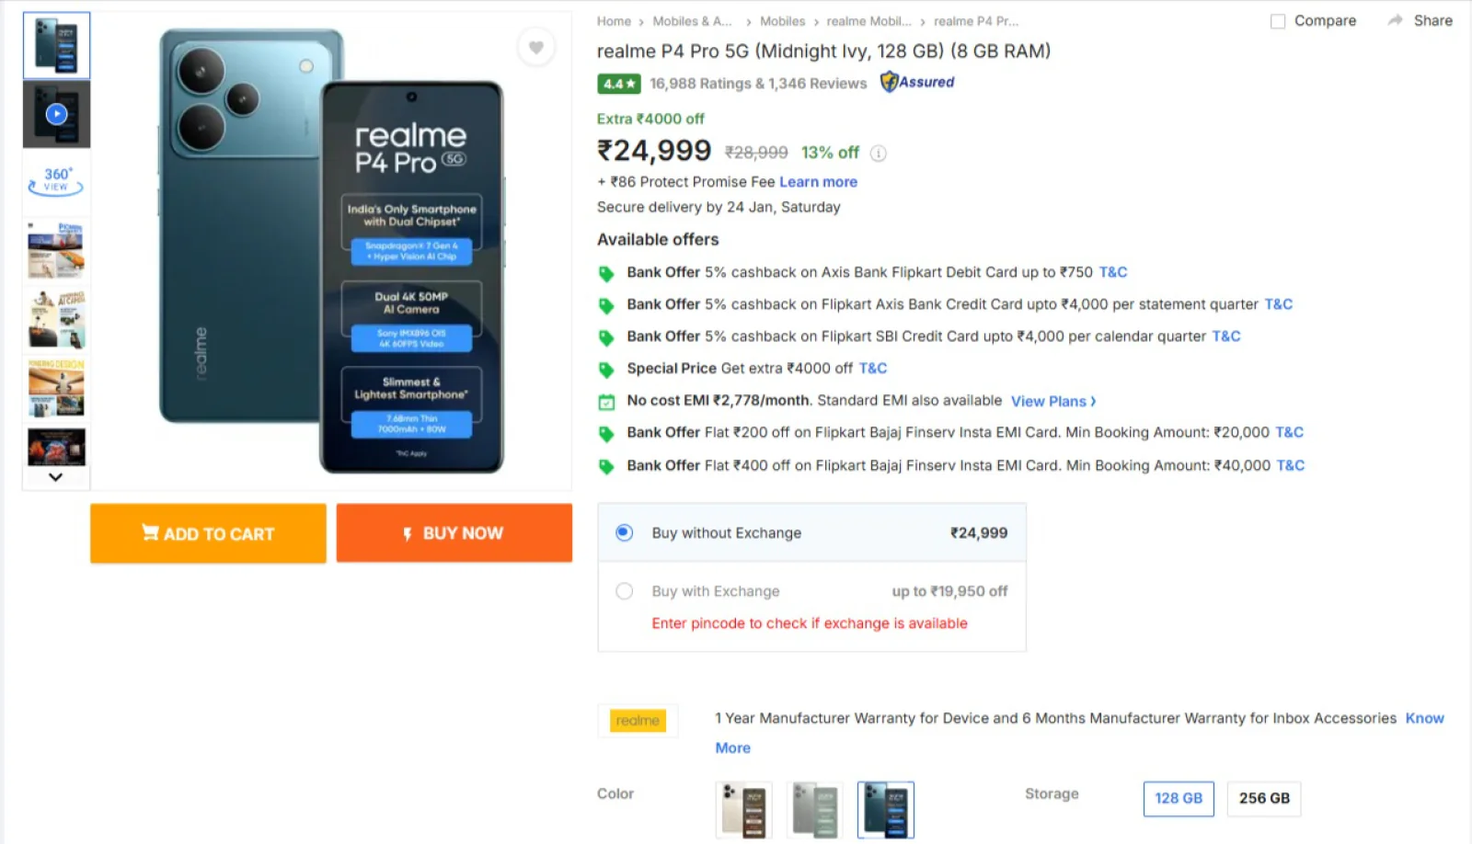Open the 360° view of the phone
The width and height of the screenshot is (1472, 844).
pyautogui.click(x=55, y=180)
